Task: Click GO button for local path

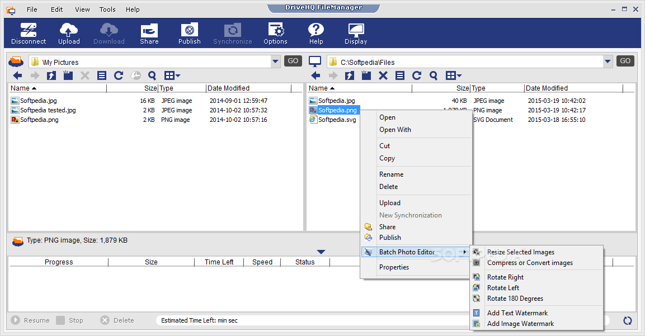Action: [625, 61]
